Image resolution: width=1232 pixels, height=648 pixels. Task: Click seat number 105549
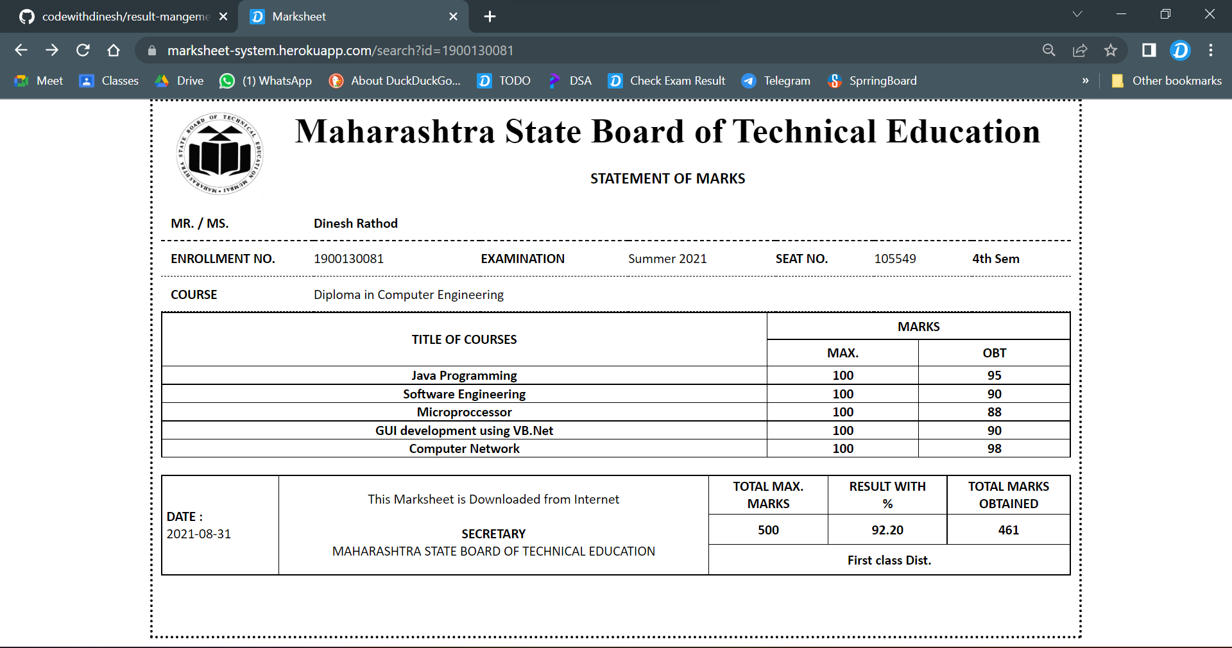pyautogui.click(x=895, y=259)
